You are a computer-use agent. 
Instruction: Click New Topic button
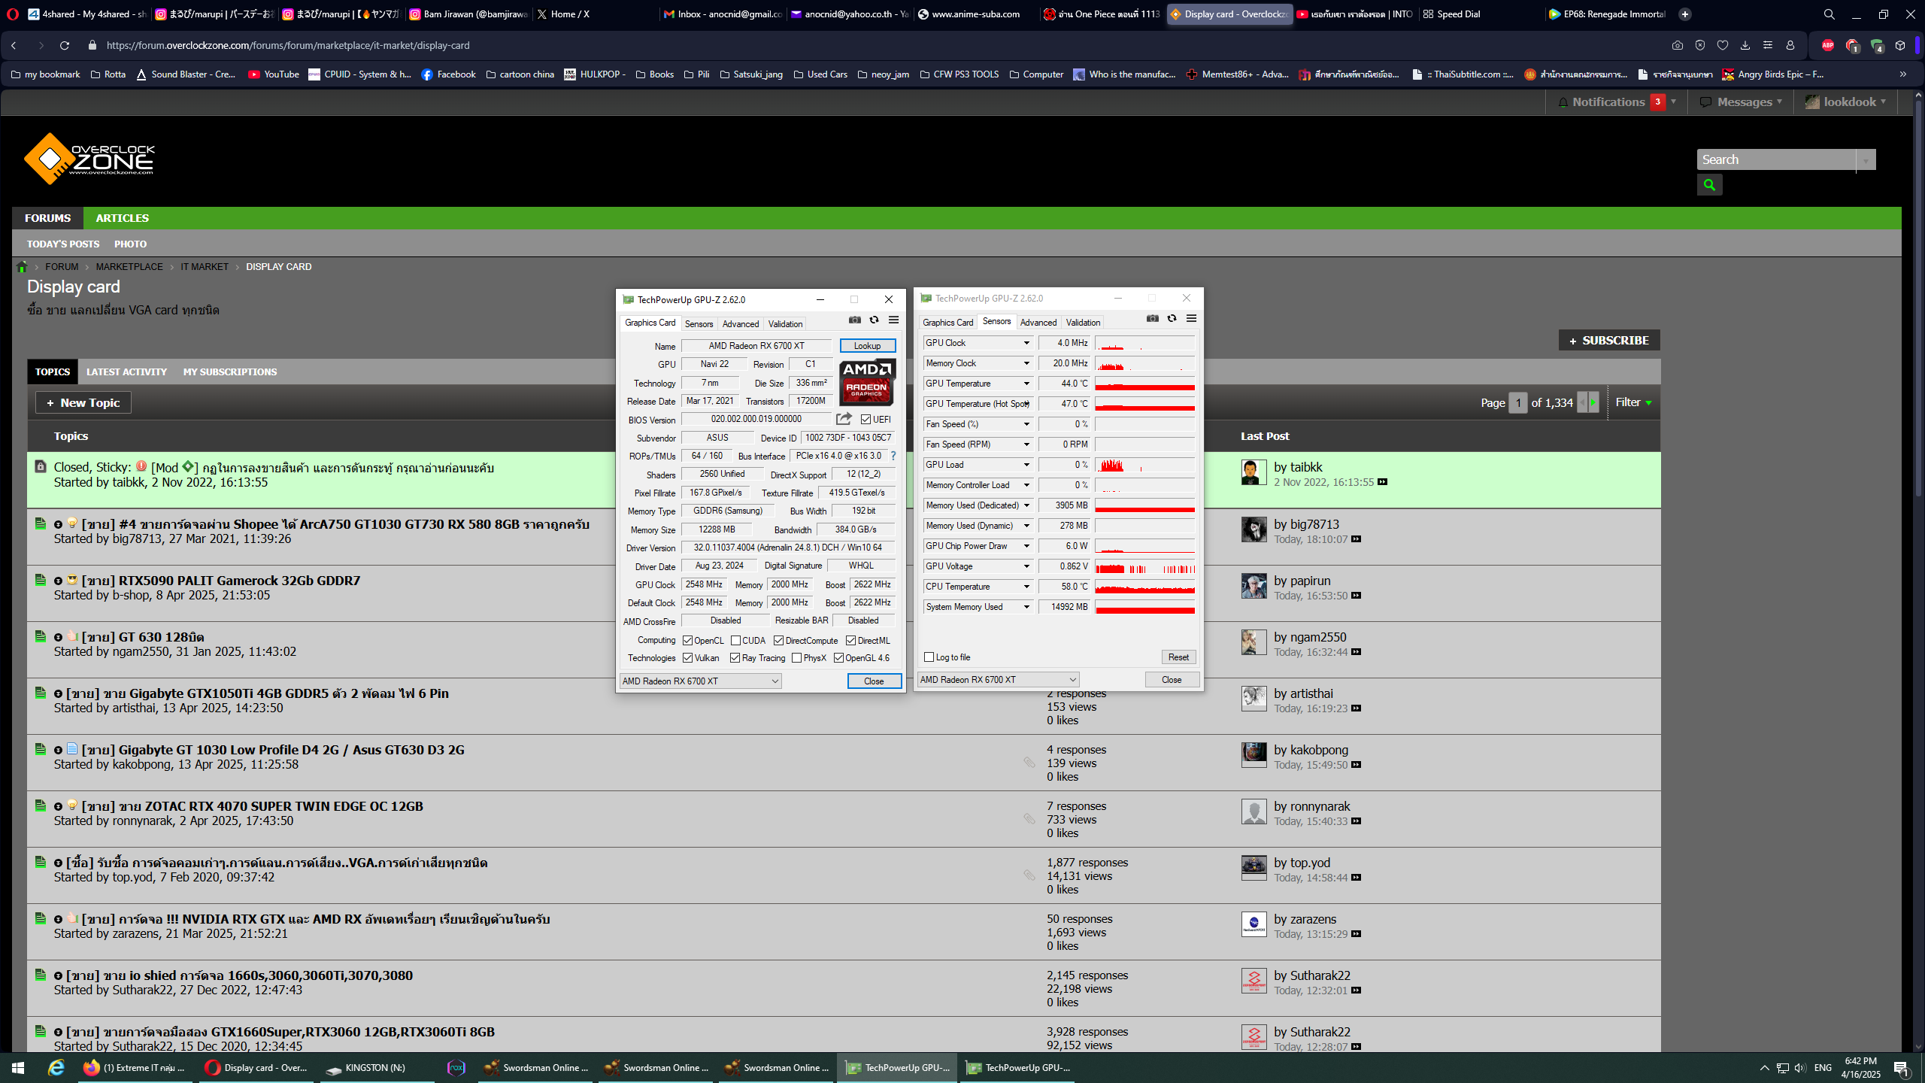coord(83,403)
